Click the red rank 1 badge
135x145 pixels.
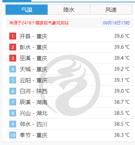pyautogui.click(x=13, y=36)
